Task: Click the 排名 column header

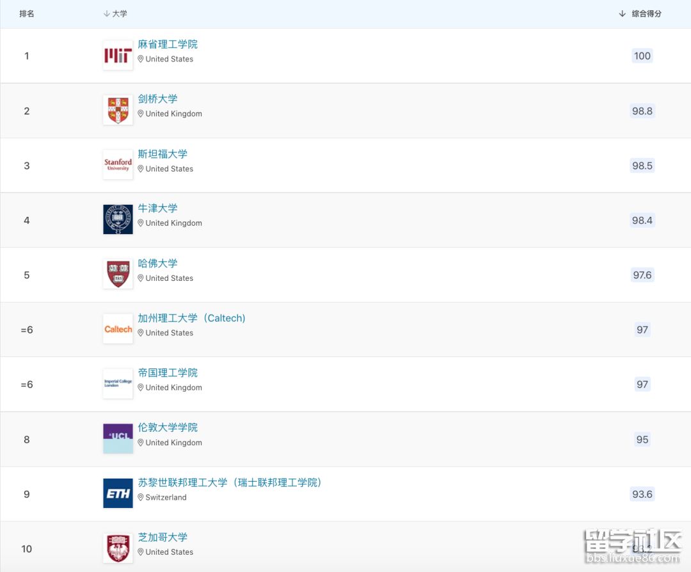Action: pos(27,13)
